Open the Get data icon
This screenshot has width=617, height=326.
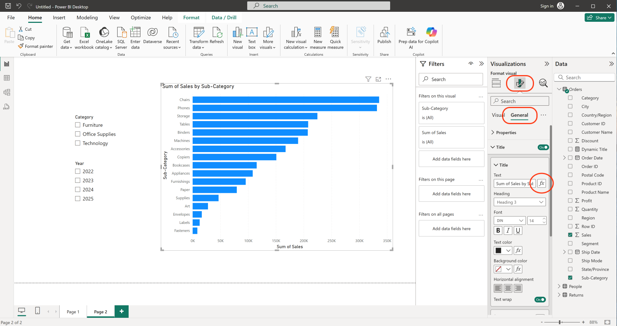(x=67, y=33)
